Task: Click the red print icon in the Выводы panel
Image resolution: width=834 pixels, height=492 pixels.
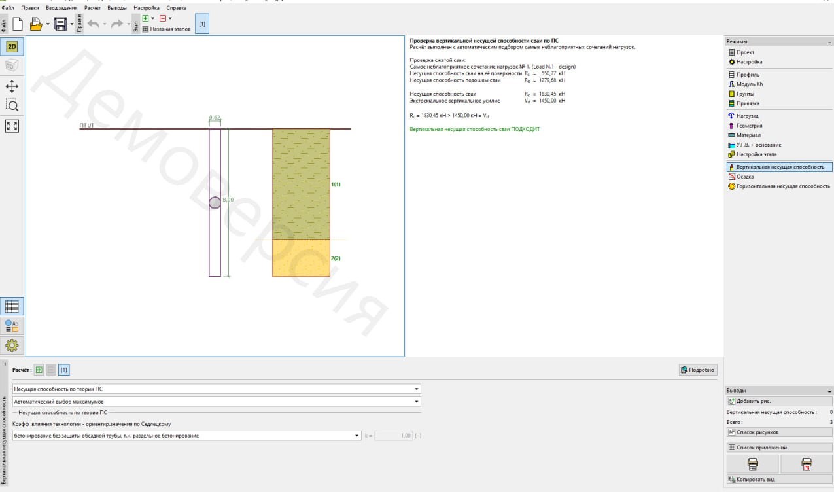Action: point(807,464)
